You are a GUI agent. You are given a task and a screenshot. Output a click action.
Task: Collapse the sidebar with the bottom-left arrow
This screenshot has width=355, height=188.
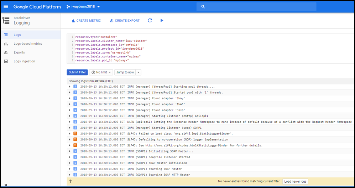[6, 185]
